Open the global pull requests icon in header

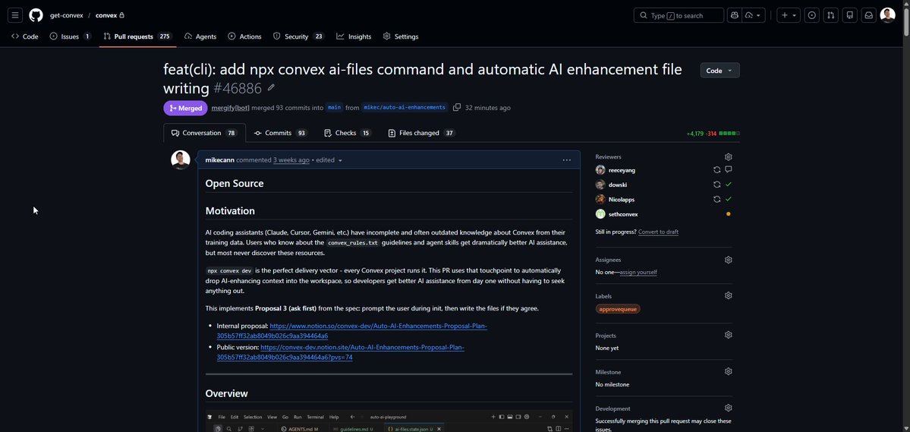click(x=830, y=15)
